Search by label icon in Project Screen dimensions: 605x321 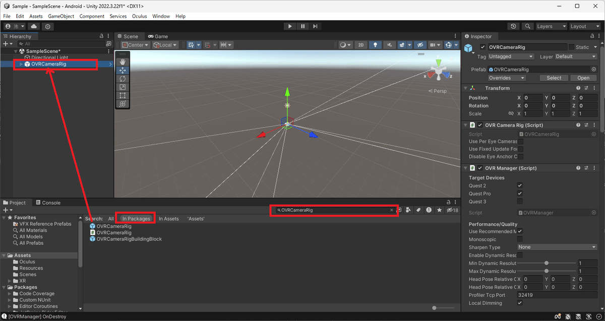click(x=418, y=210)
